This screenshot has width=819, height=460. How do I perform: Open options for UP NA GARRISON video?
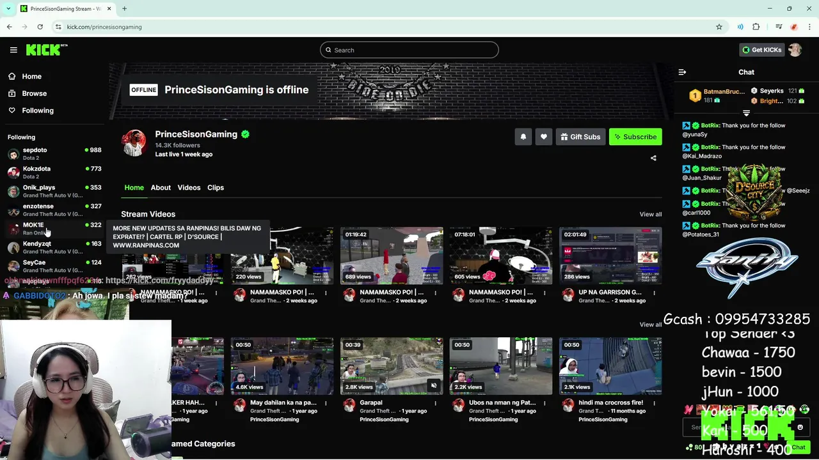[654, 293]
